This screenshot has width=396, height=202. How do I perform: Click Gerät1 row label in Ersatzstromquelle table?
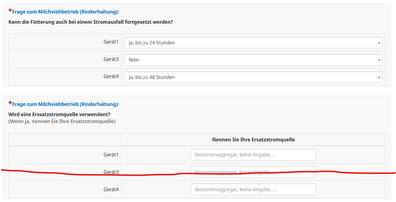point(111,155)
